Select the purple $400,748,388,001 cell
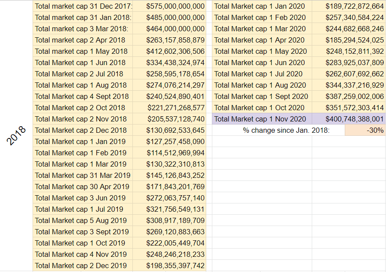This screenshot has height=272, width=386. (x=349, y=119)
